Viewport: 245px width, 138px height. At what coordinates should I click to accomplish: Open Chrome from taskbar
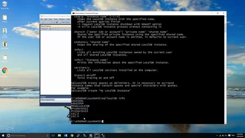(x=72, y=135)
